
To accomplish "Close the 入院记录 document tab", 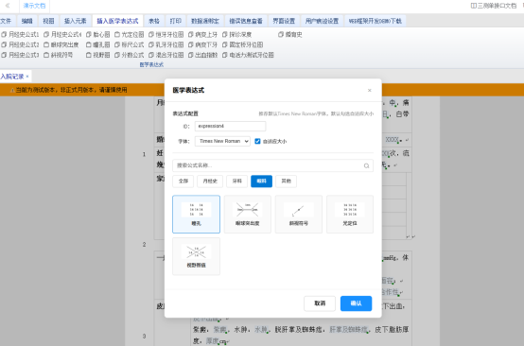I will point(27,77).
